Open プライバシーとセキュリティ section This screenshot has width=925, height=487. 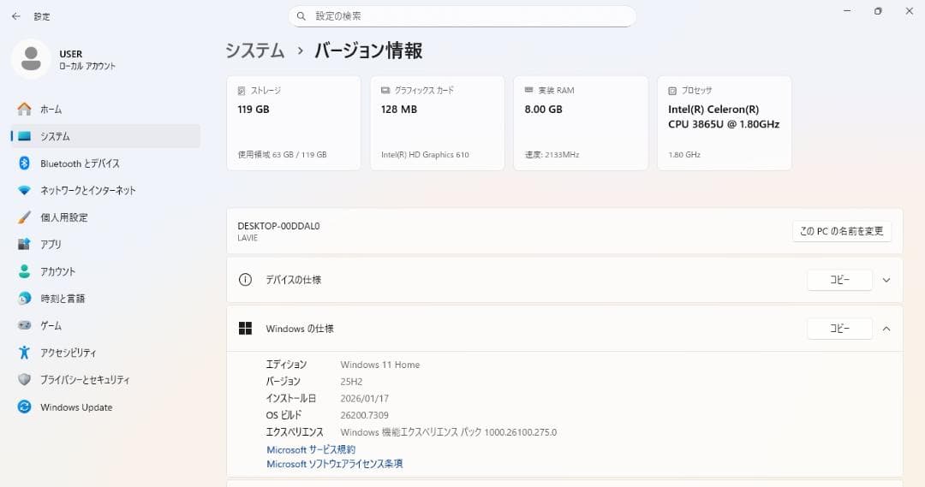pos(106,380)
